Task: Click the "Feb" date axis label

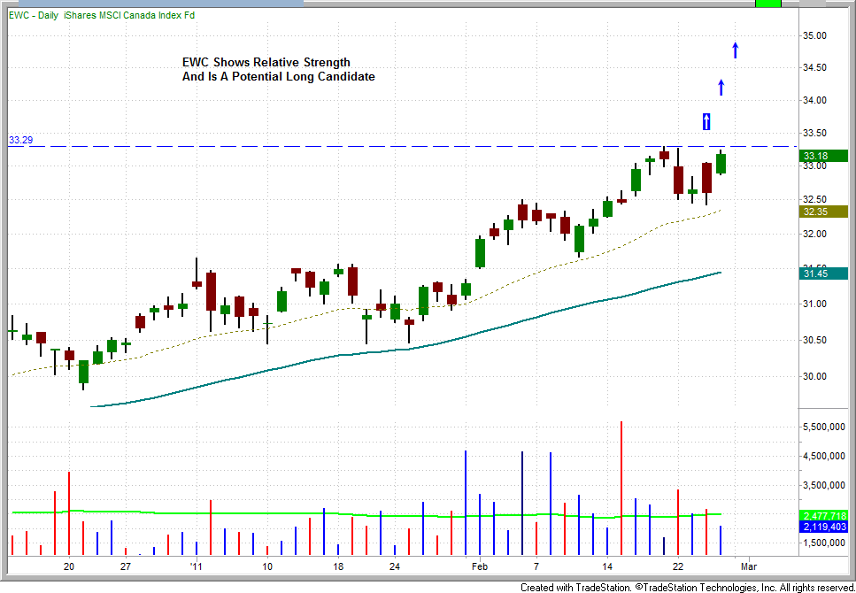Action: tap(479, 566)
